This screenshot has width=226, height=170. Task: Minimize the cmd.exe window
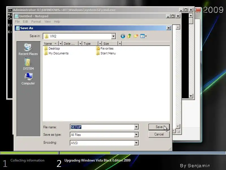coord(181,10)
